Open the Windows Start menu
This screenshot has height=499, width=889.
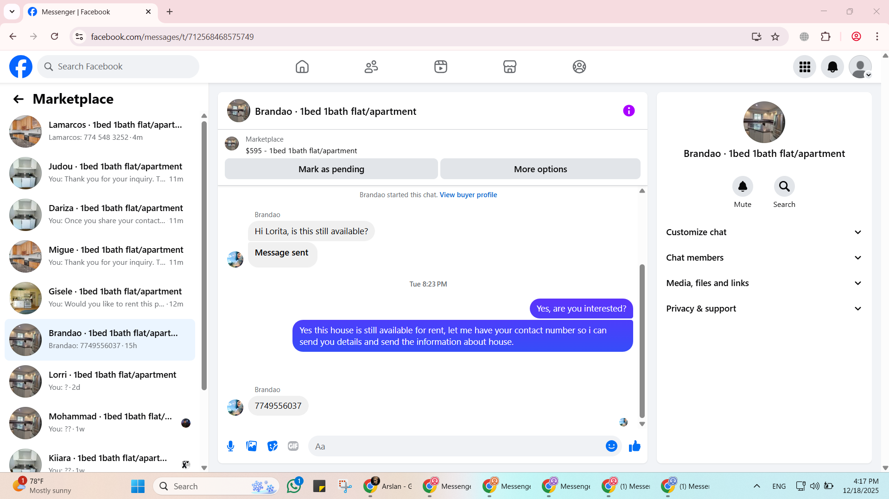138,487
